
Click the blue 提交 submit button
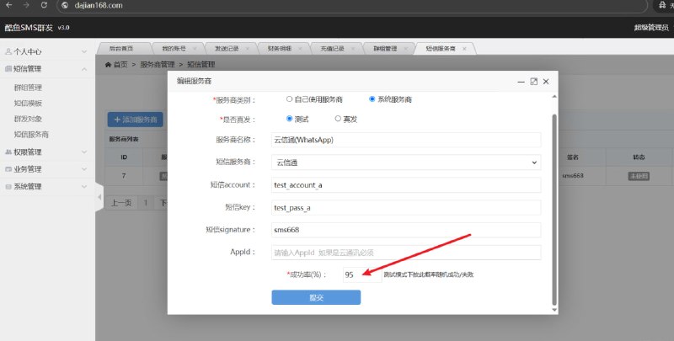click(316, 297)
